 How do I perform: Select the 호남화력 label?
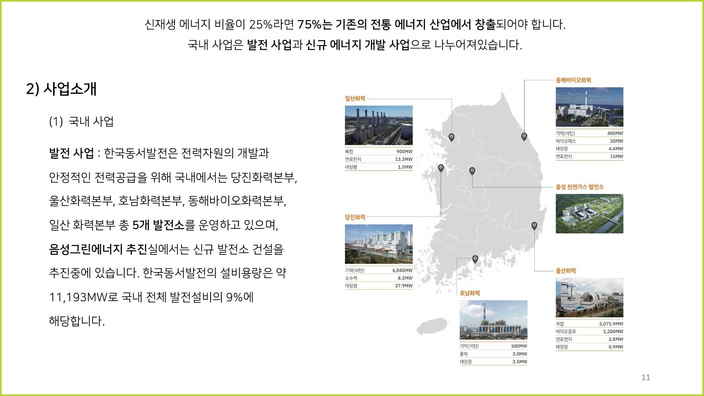click(x=470, y=293)
